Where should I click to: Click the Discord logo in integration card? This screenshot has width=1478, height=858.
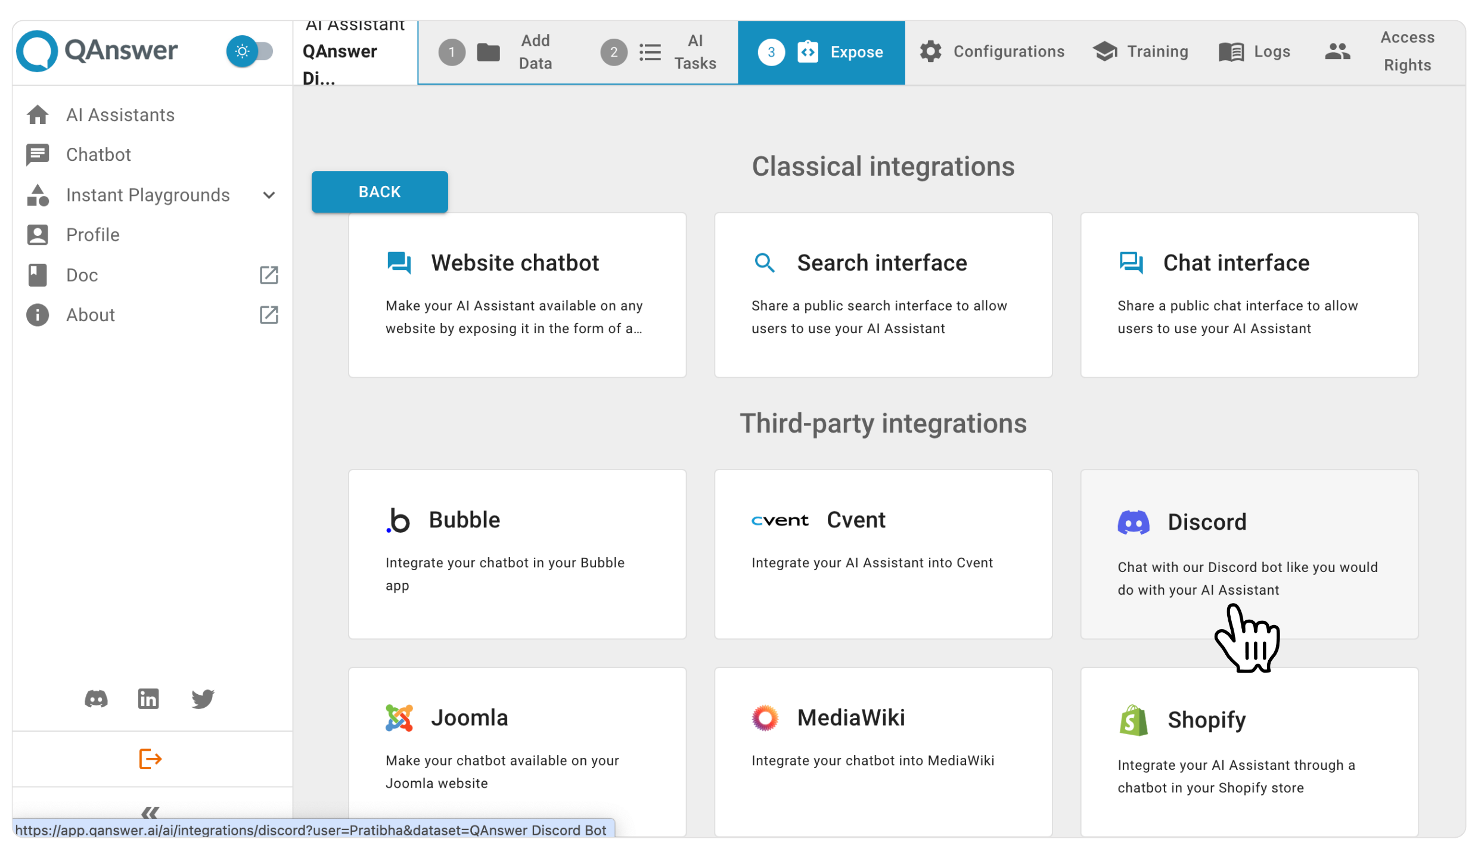(x=1133, y=523)
